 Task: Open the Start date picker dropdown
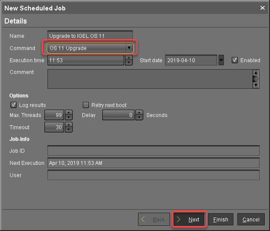pyautogui.click(x=221, y=60)
